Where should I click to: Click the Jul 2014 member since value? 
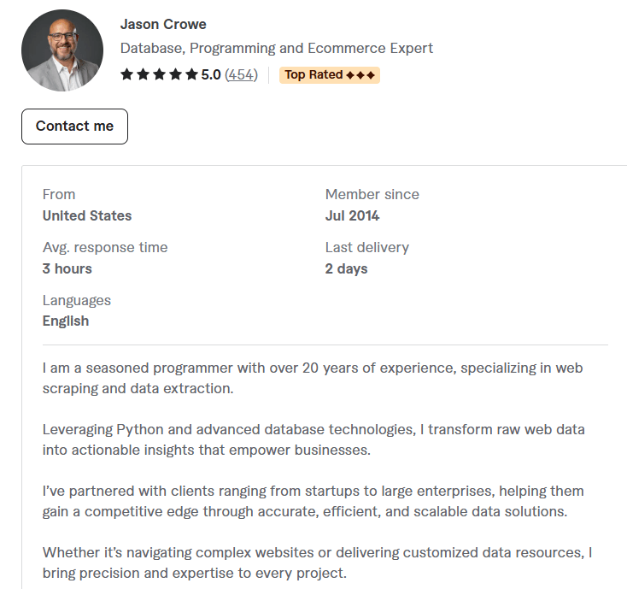click(352, 215)
